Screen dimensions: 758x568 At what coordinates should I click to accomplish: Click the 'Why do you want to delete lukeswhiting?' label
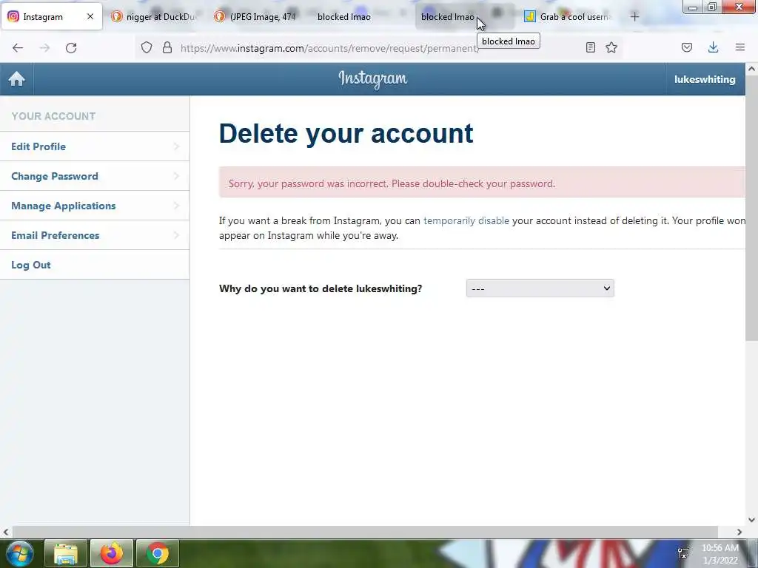coord(321,288)
